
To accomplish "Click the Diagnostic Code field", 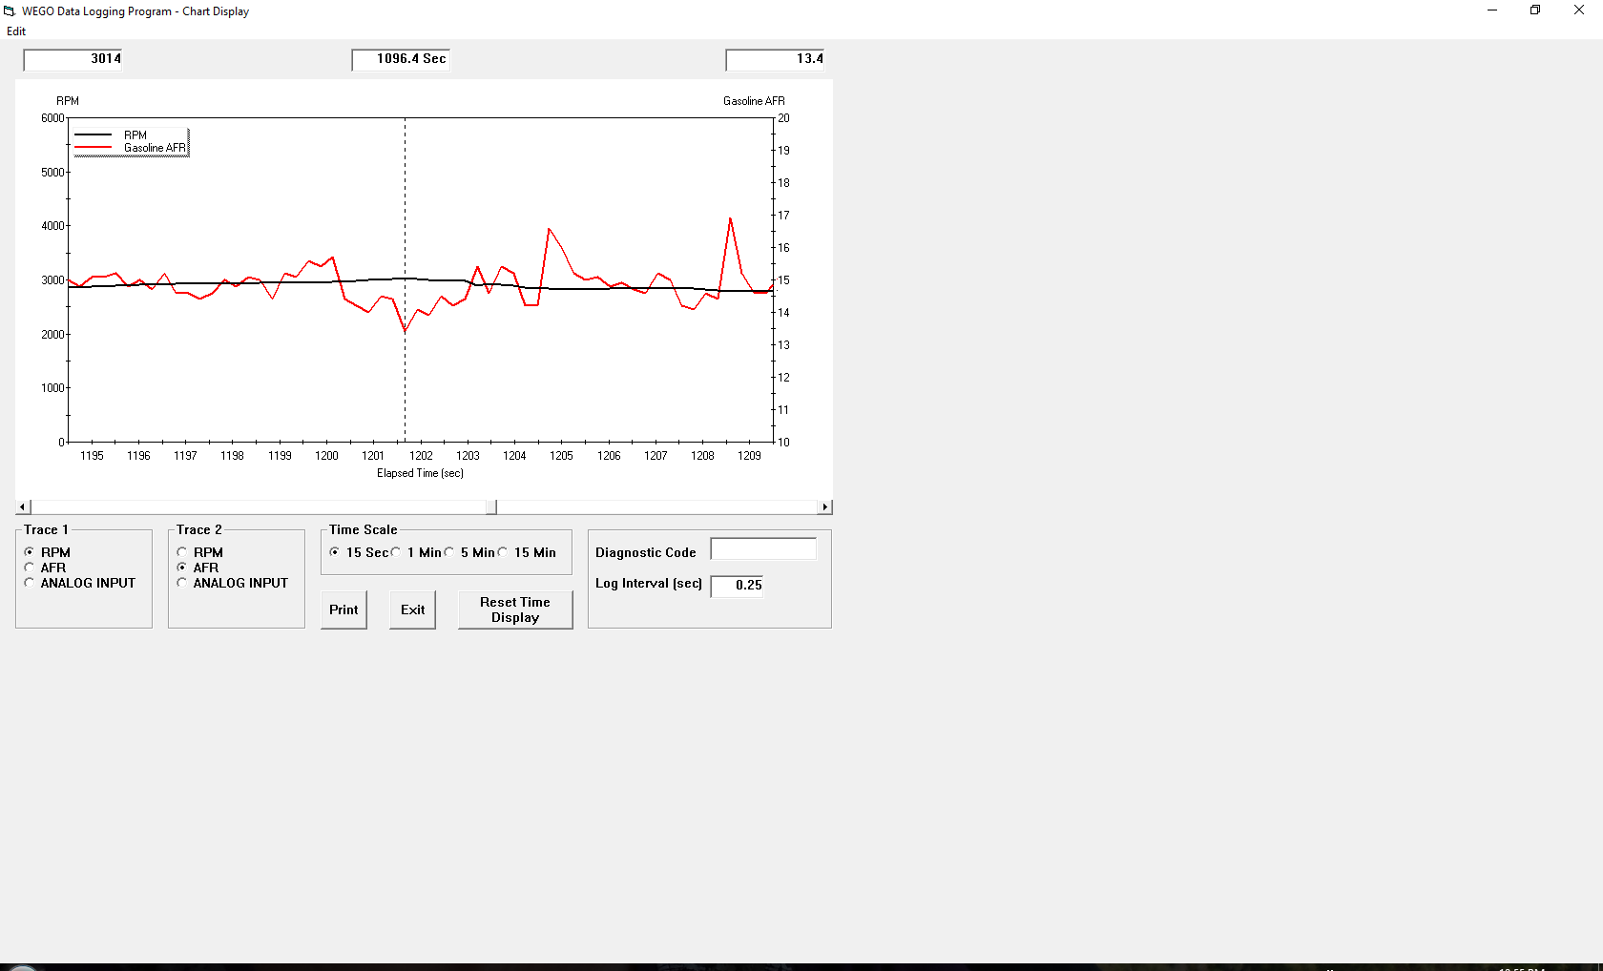I will (x=763, y=549).
